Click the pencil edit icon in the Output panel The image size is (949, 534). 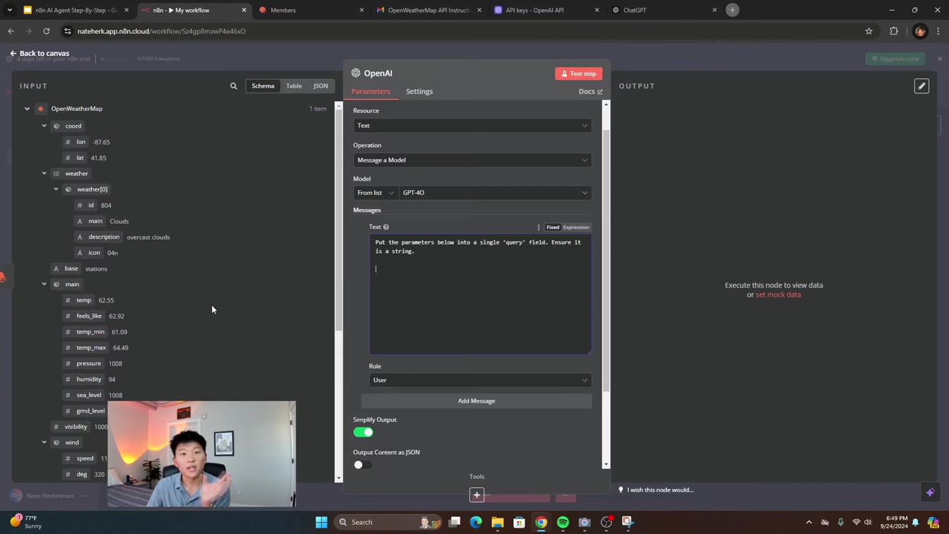921,86
